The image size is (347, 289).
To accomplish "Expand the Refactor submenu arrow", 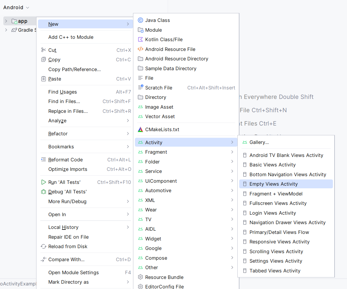I will coord(128,134).
